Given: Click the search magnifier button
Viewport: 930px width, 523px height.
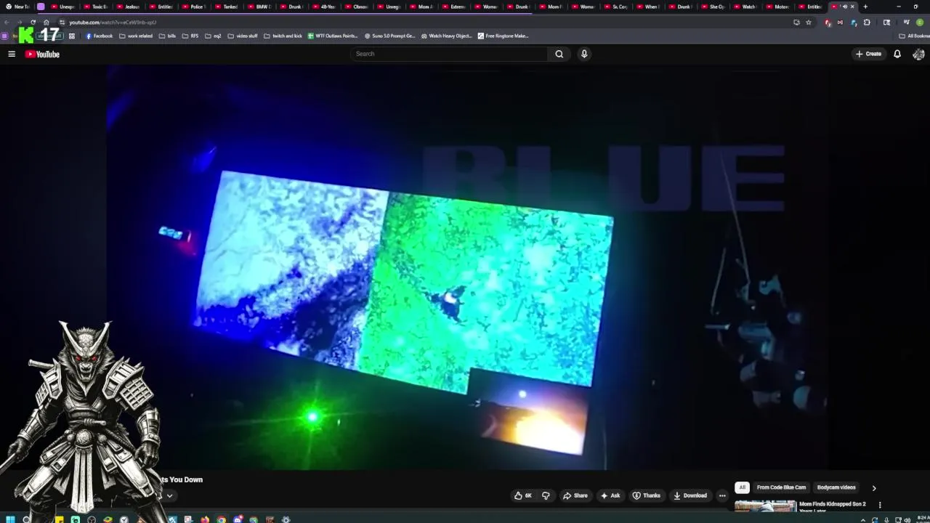Looking at the screenshot, I should pos(559,54).
